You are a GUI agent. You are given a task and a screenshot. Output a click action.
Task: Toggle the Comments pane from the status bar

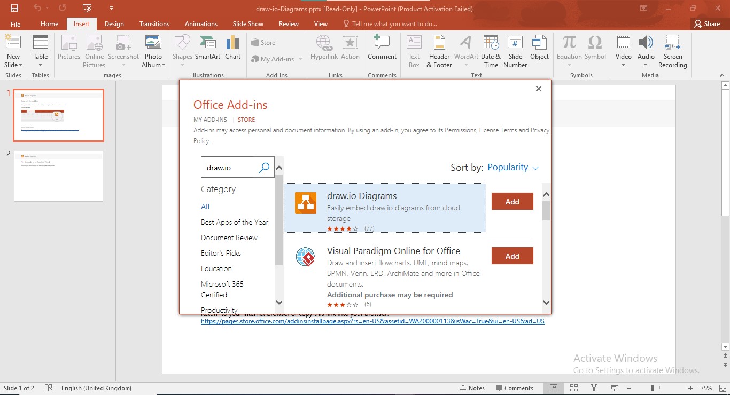click(515, 388)
